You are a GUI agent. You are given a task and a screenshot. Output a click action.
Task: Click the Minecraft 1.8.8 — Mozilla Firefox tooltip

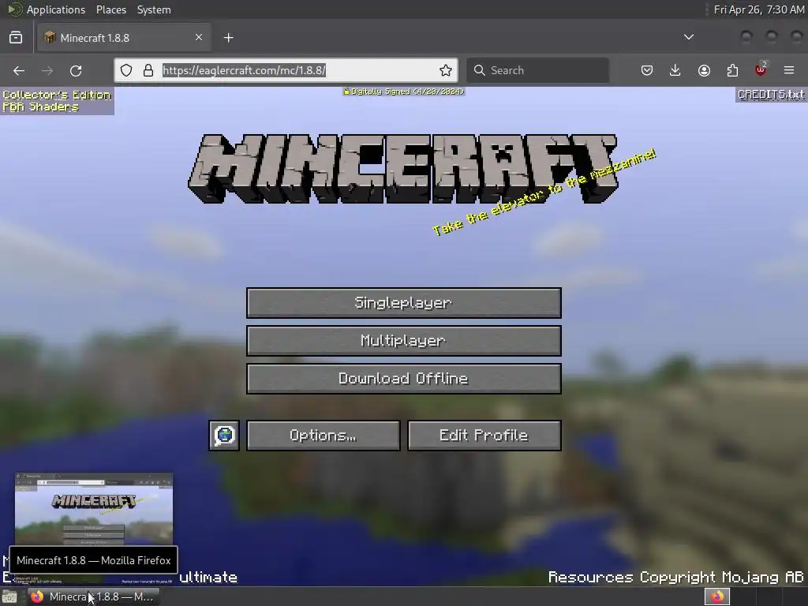[x=93, y=560]
